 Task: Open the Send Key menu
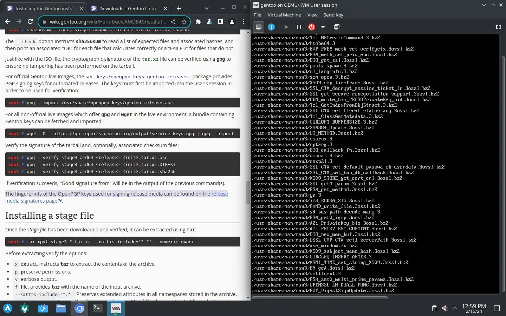pos(333,15)
